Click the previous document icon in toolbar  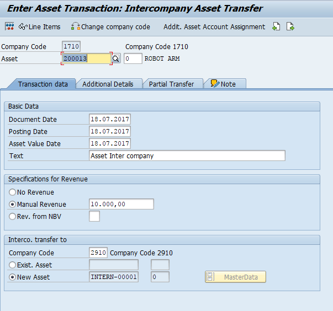(277, 26)
